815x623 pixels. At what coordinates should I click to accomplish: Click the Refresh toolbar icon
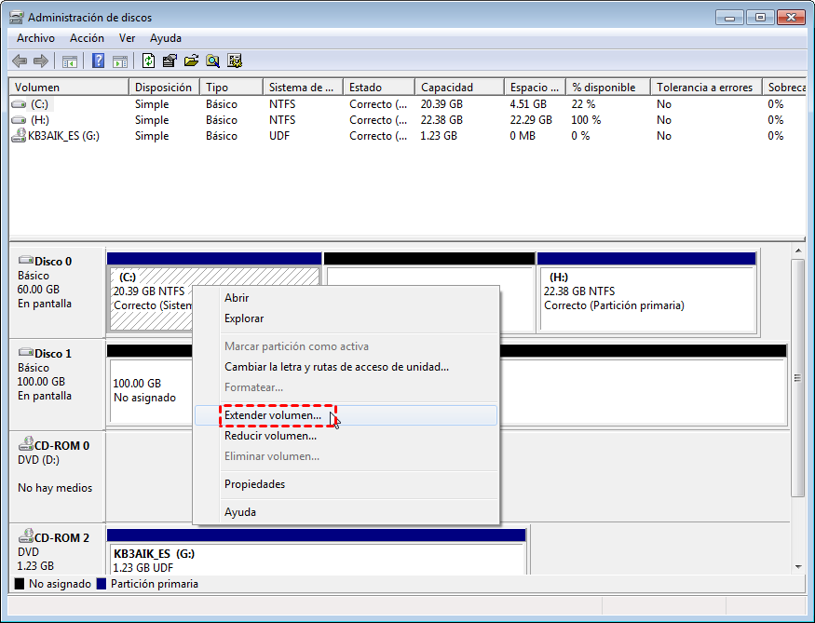[148, 61]
